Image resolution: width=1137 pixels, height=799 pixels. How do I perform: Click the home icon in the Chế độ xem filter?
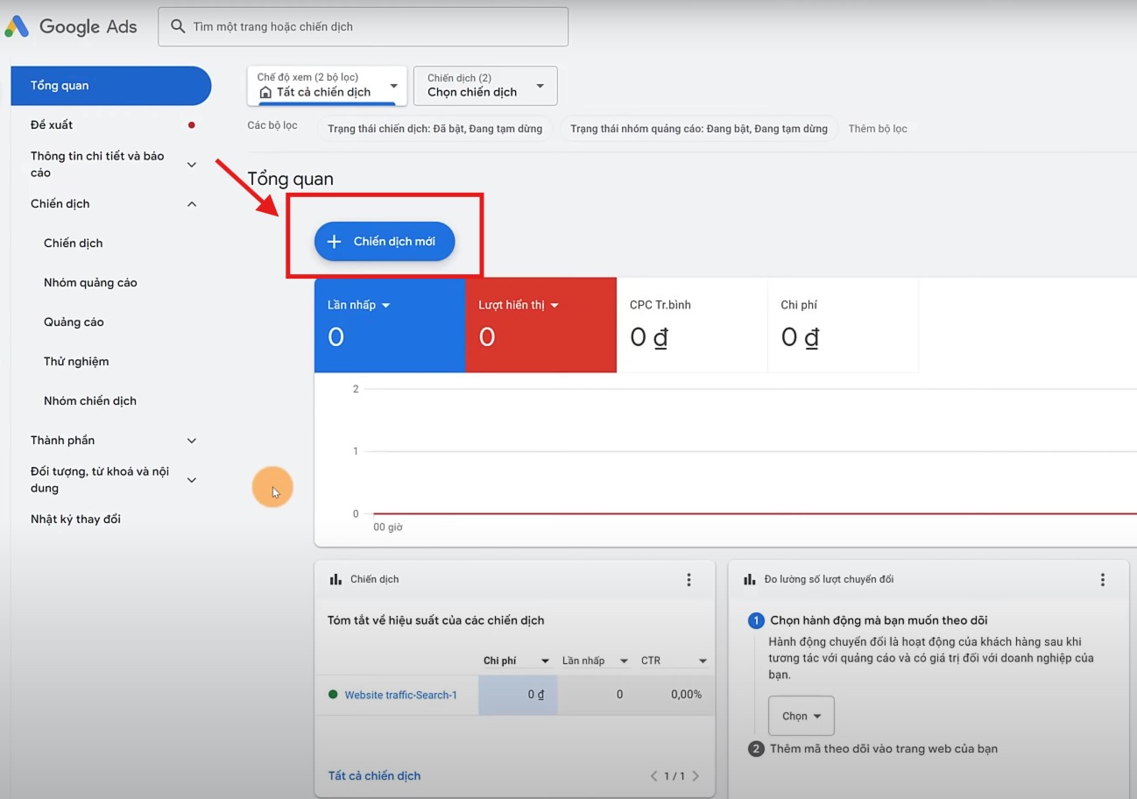pyautogui.click(x=265, y=91)
